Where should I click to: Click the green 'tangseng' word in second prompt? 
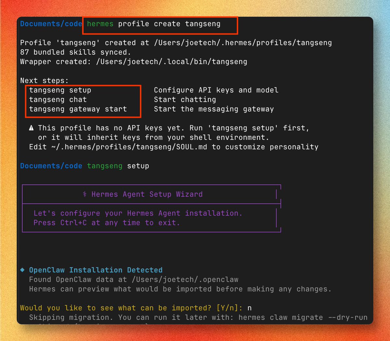tap(105, 166)
